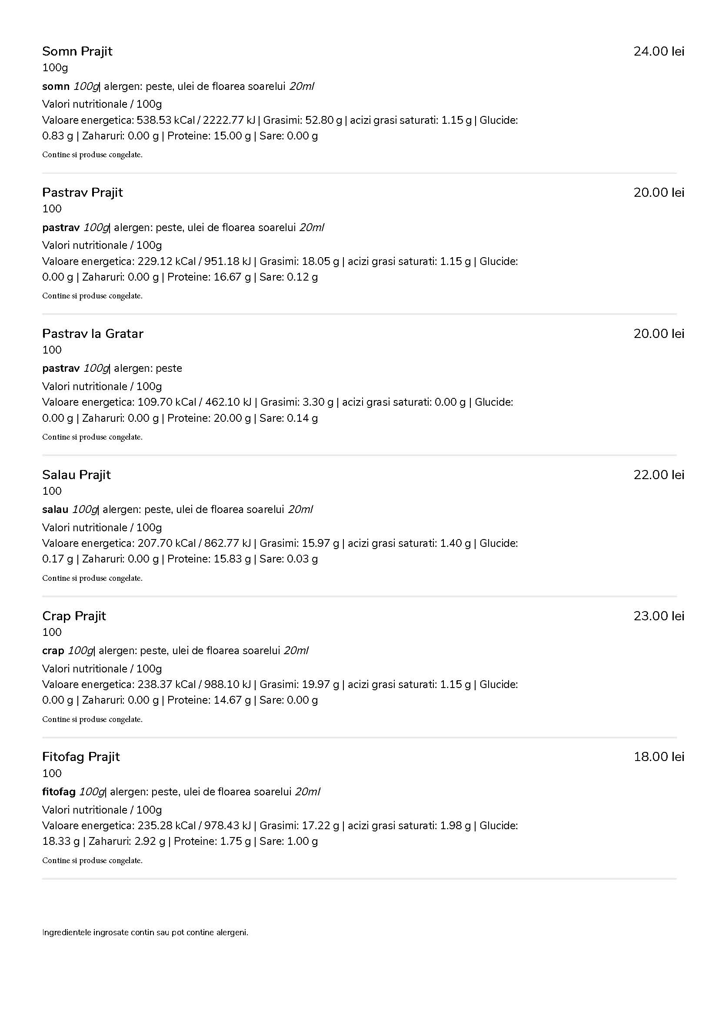
Task: Select the 22.00 lei price
Action: tap(659, 475)
